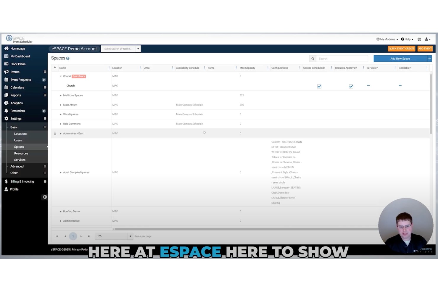The height and width of the screenshot is (292, 438).
Task: Collapse the Chapel tree row
Action: [61, 76]
